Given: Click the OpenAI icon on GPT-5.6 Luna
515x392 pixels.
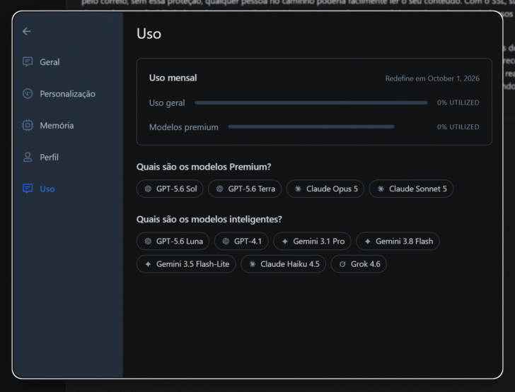Looking at the screenshot, I should [x=148, y=241].
